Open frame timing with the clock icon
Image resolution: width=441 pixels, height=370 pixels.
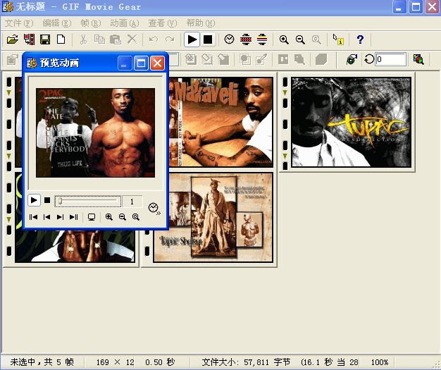coord(229,39)
